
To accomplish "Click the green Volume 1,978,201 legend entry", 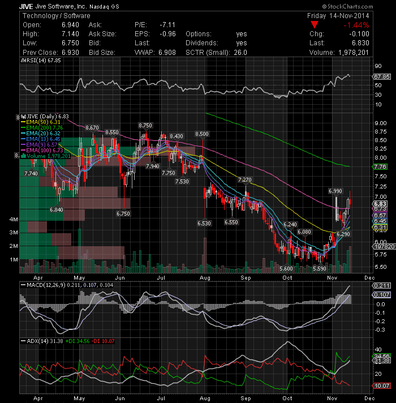I will [x=46, y=156].
